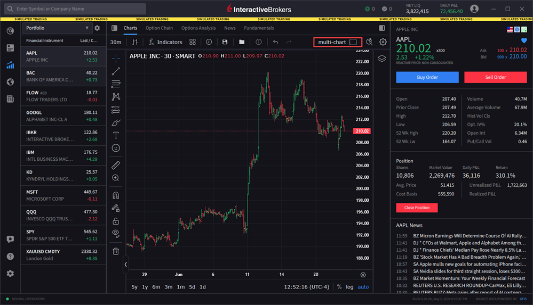Toggle log scale on chart

(350, 287)
